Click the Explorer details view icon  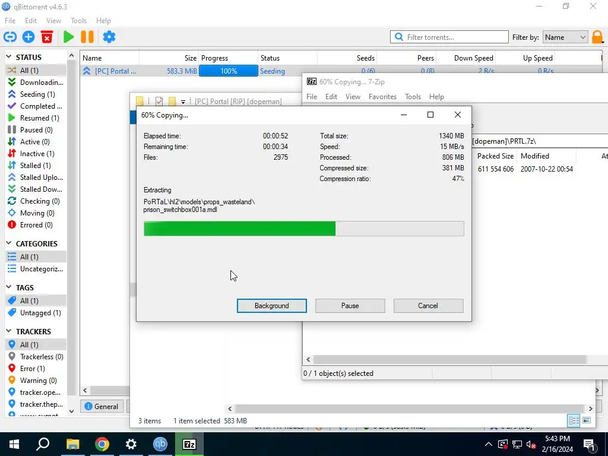click(574, 420)
